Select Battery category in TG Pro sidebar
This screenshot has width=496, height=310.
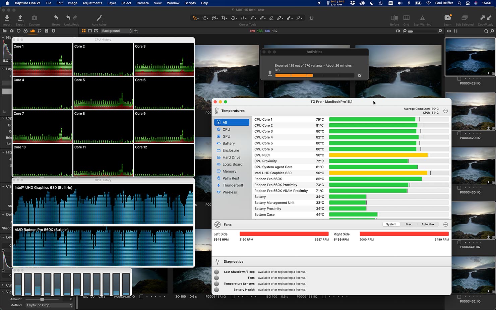(232, 143)
